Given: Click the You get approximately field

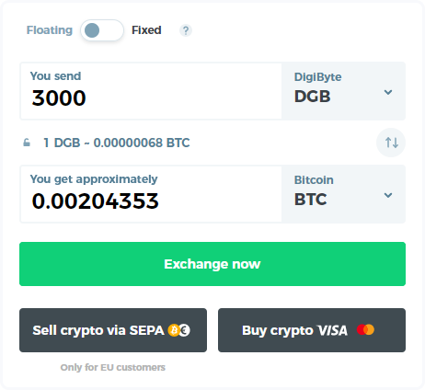Looking at the screenshot, I should point(151,194).
